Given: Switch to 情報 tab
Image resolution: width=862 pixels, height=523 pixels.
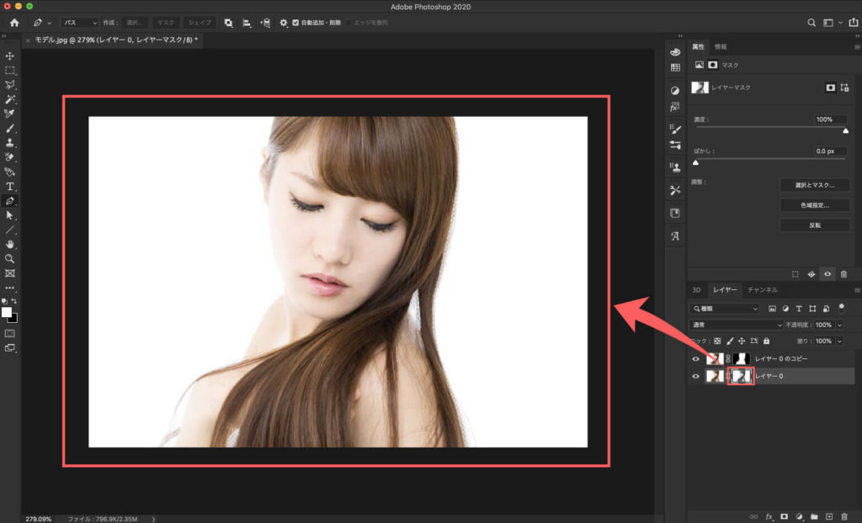Looking at the screenshot, I should click(721, 47).
